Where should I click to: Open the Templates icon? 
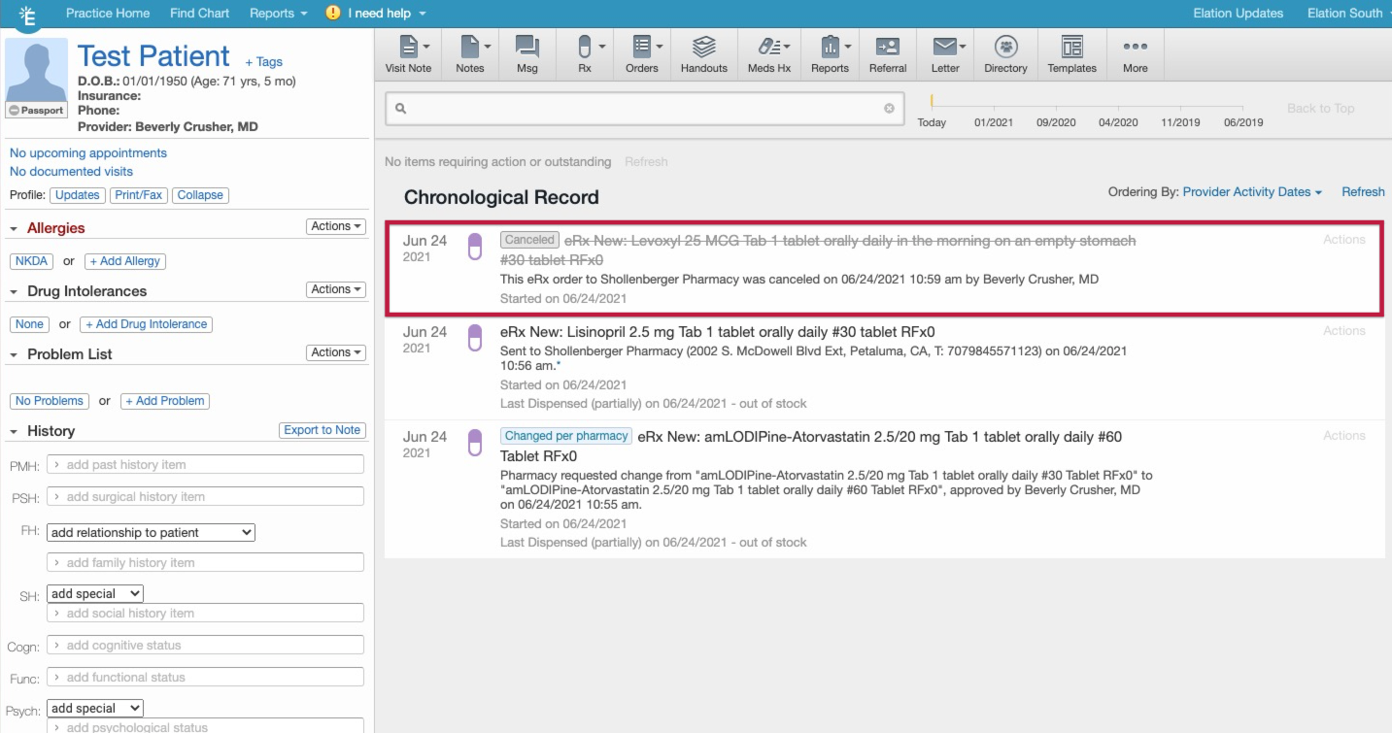1071,47
